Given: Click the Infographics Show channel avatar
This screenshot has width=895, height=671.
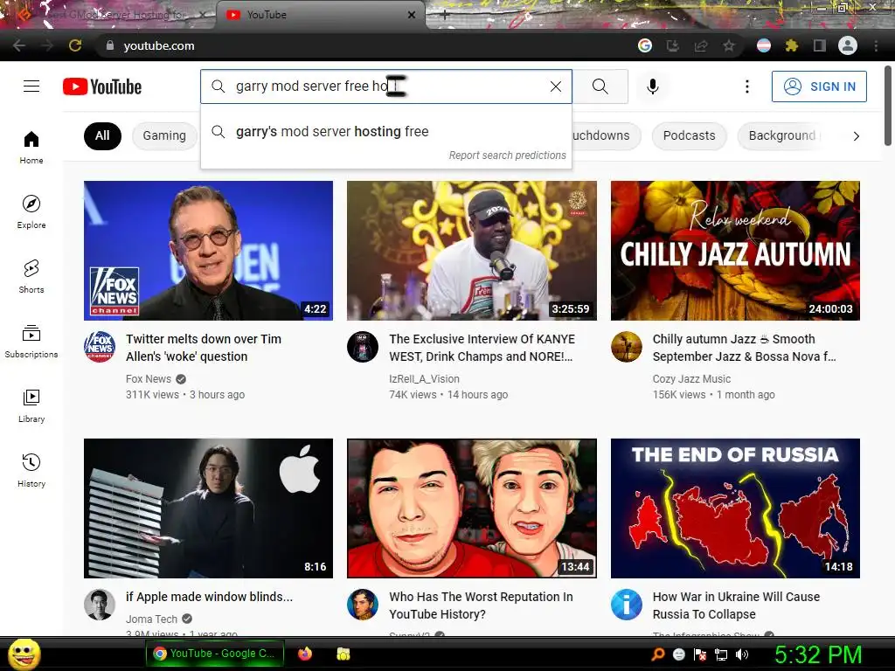Looking at the screenshot, I should pos(626,605).
